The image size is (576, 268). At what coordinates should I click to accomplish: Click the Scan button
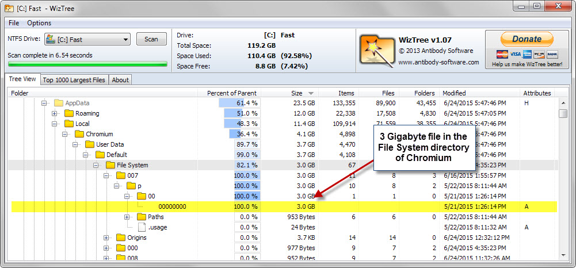coord(151,39)
